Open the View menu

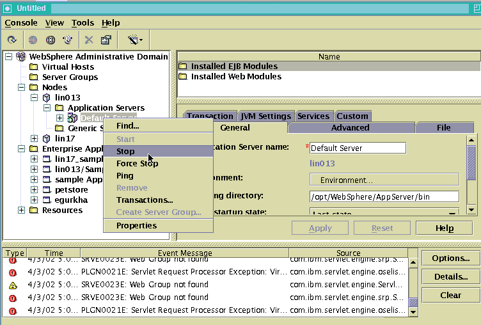(x=54, y=22)
